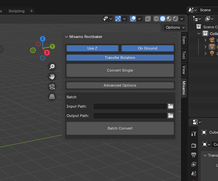Open the gizmos dropdown arrow

click(x=124, y=19)
